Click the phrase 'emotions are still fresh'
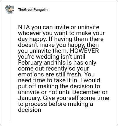This screenshot has height=126, width=118. click(x=50, y=74)
